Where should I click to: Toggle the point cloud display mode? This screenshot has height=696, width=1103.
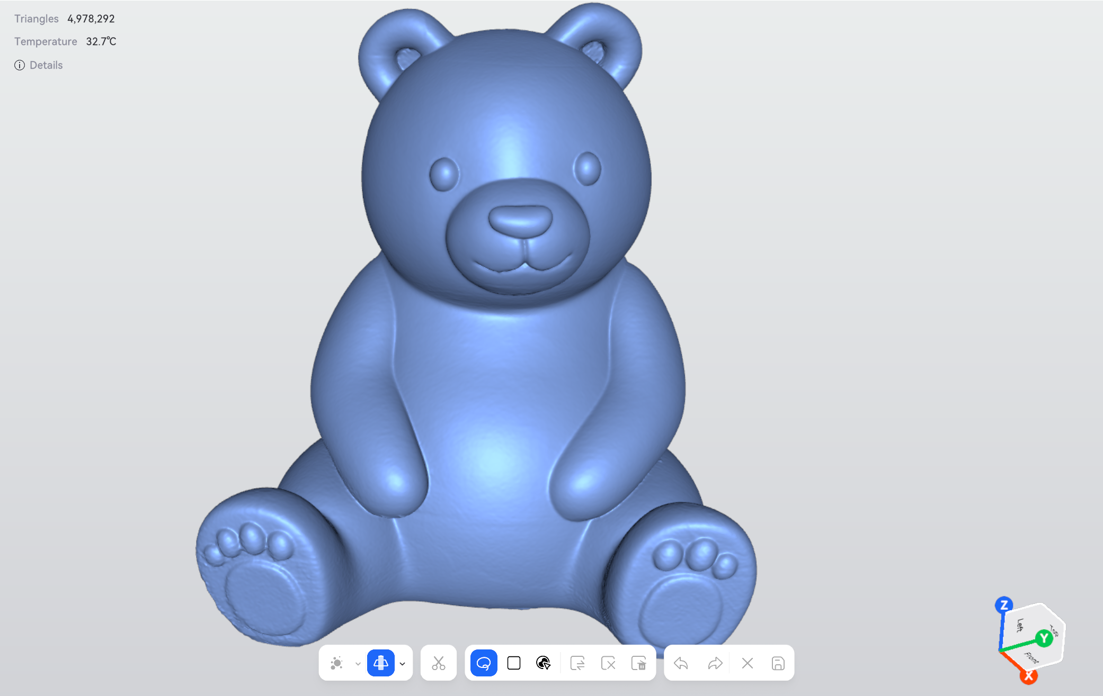click(x=337, y=663)
